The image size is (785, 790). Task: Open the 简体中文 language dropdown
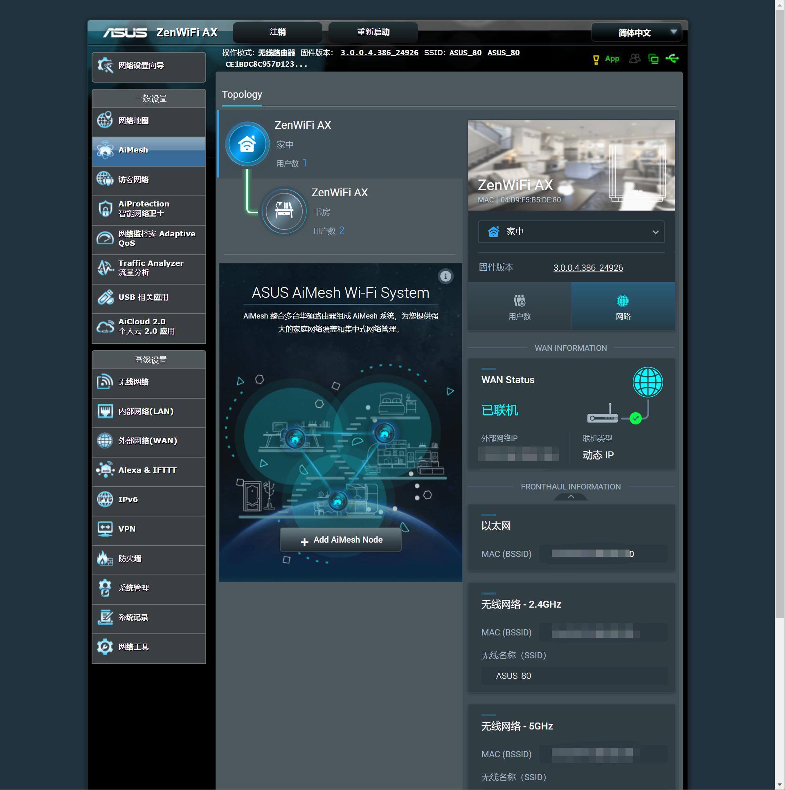[x=637, y=32]
